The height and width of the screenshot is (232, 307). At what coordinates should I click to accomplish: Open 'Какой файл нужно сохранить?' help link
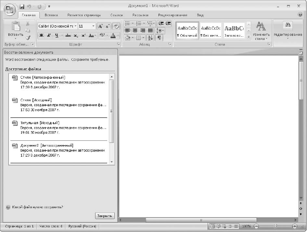pyautogui.click(x=38, y=207)
